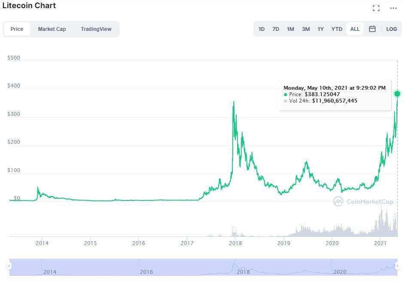This screenshot has height=282, width=405.
Task: Toggle the LOG scale button
Action: (x=391, y=29)
